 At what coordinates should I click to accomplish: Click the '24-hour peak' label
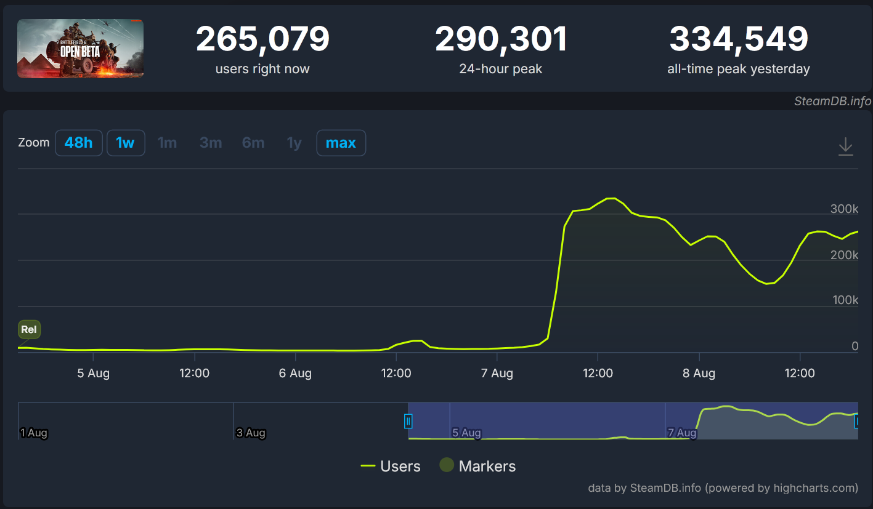point(501,69)
